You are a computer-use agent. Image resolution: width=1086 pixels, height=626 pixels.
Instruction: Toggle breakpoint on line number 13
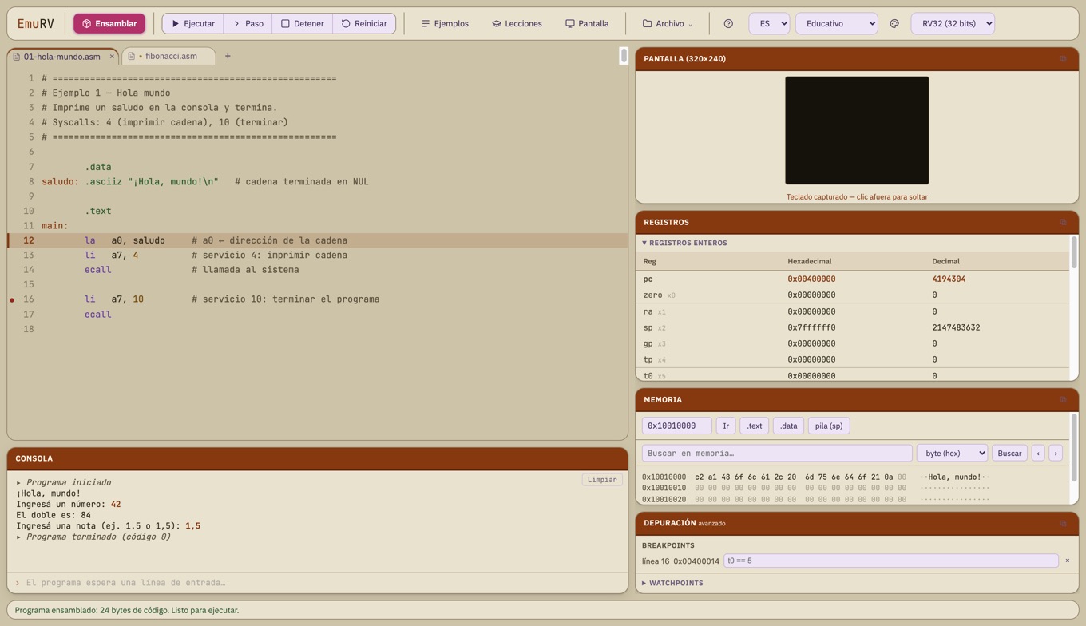coord(29,256)
